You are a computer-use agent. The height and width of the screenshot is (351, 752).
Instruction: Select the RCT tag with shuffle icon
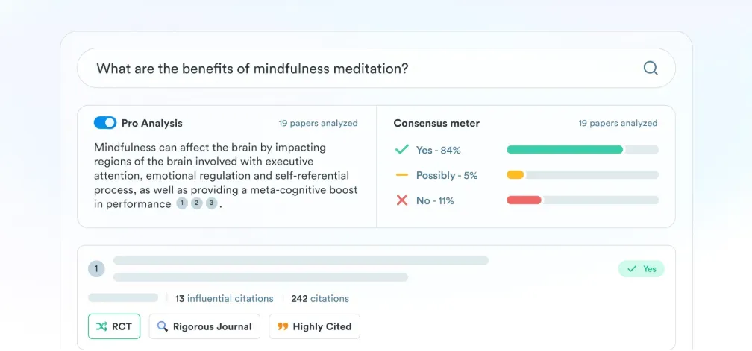[x=114, y=326]
